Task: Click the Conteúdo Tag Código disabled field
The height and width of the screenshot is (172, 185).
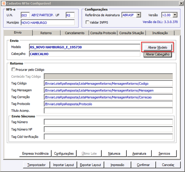Action: click(108, 76)
